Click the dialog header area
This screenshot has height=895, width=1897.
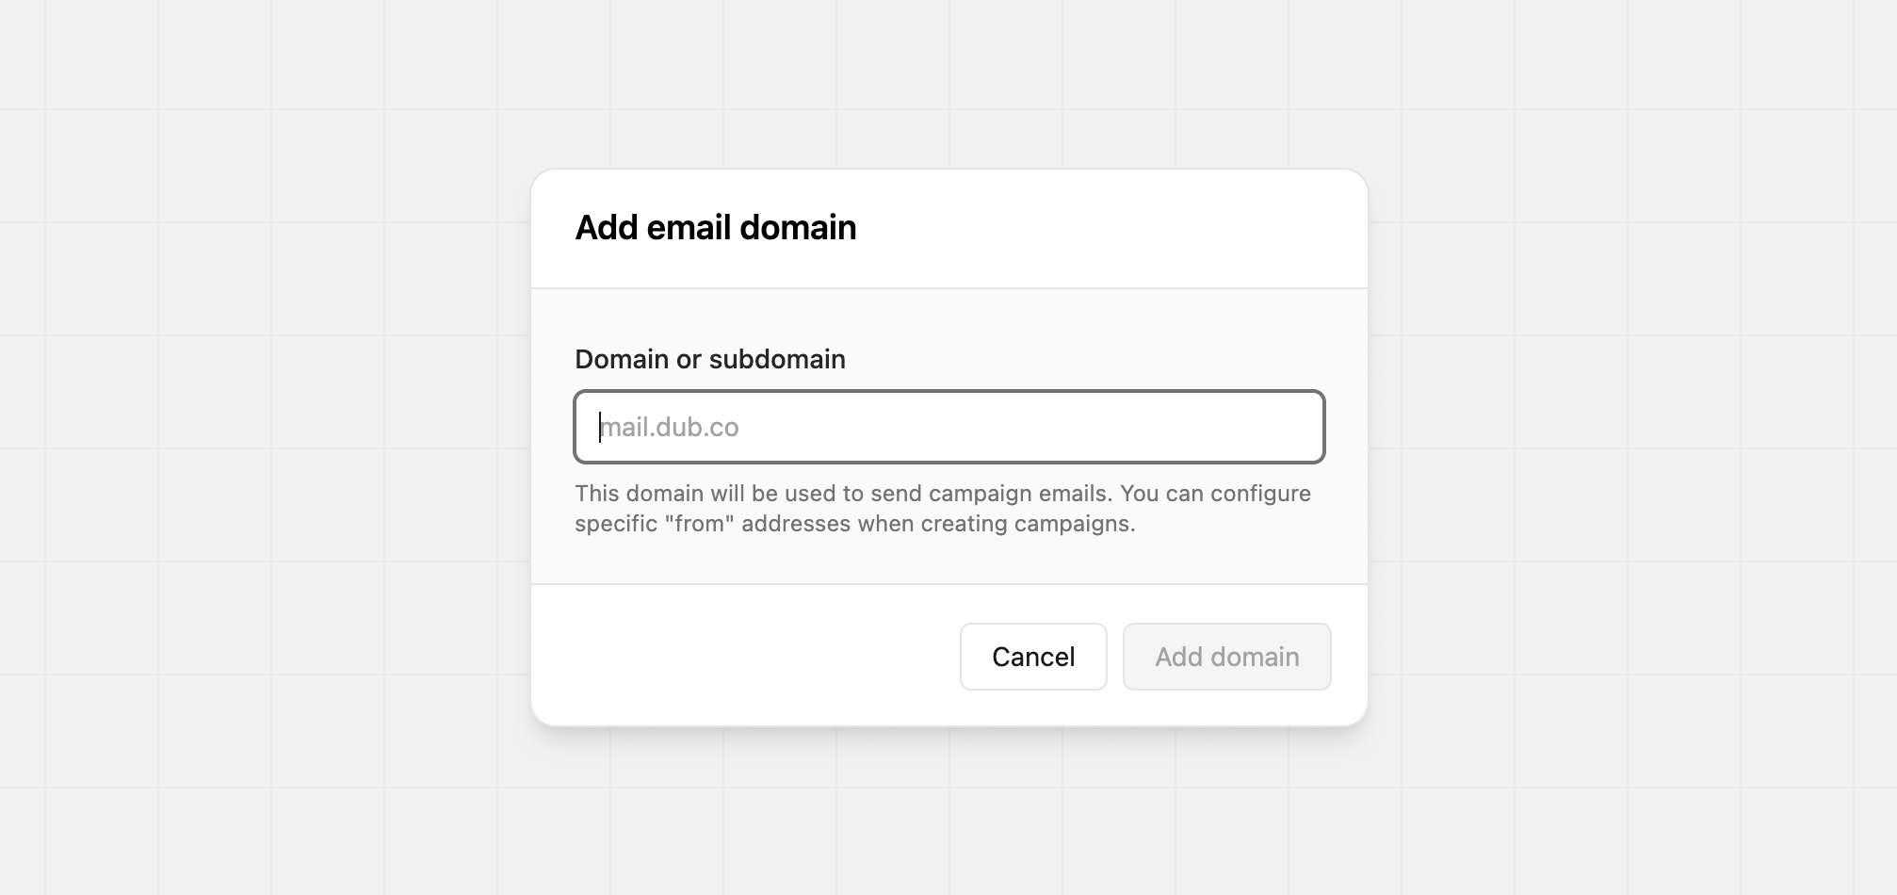[x=948, y=227]
